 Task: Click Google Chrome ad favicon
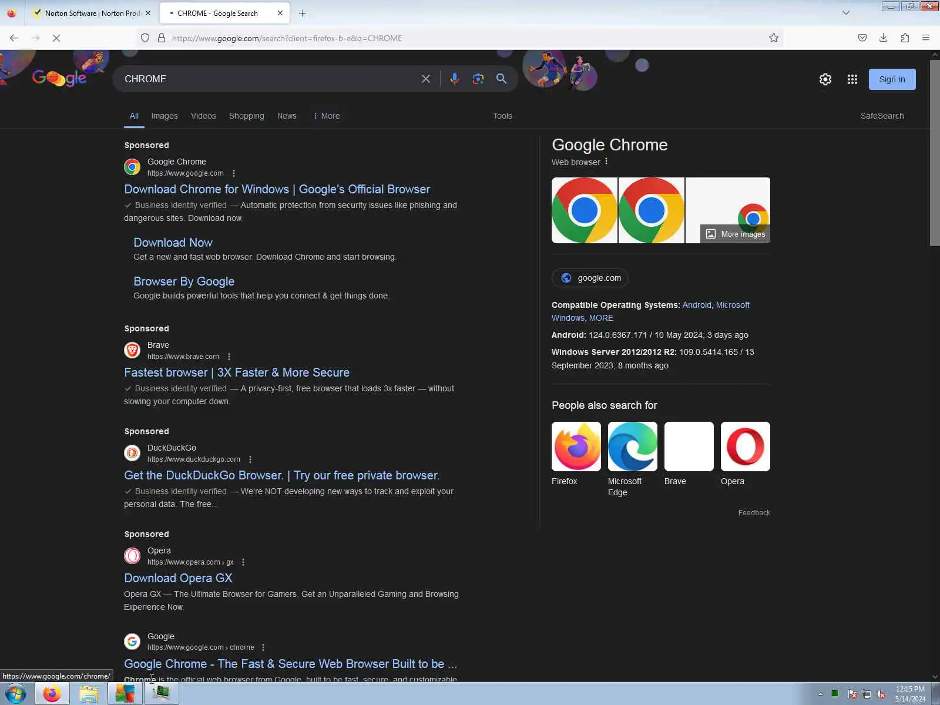(x=132, y=167)
